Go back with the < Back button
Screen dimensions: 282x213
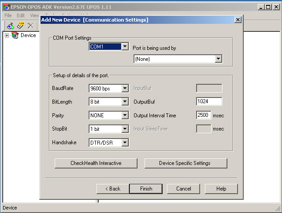pyautogui.click(x=113, y=189)
